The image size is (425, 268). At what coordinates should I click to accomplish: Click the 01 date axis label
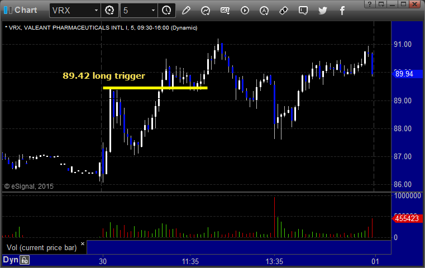(x=375, y=261)
